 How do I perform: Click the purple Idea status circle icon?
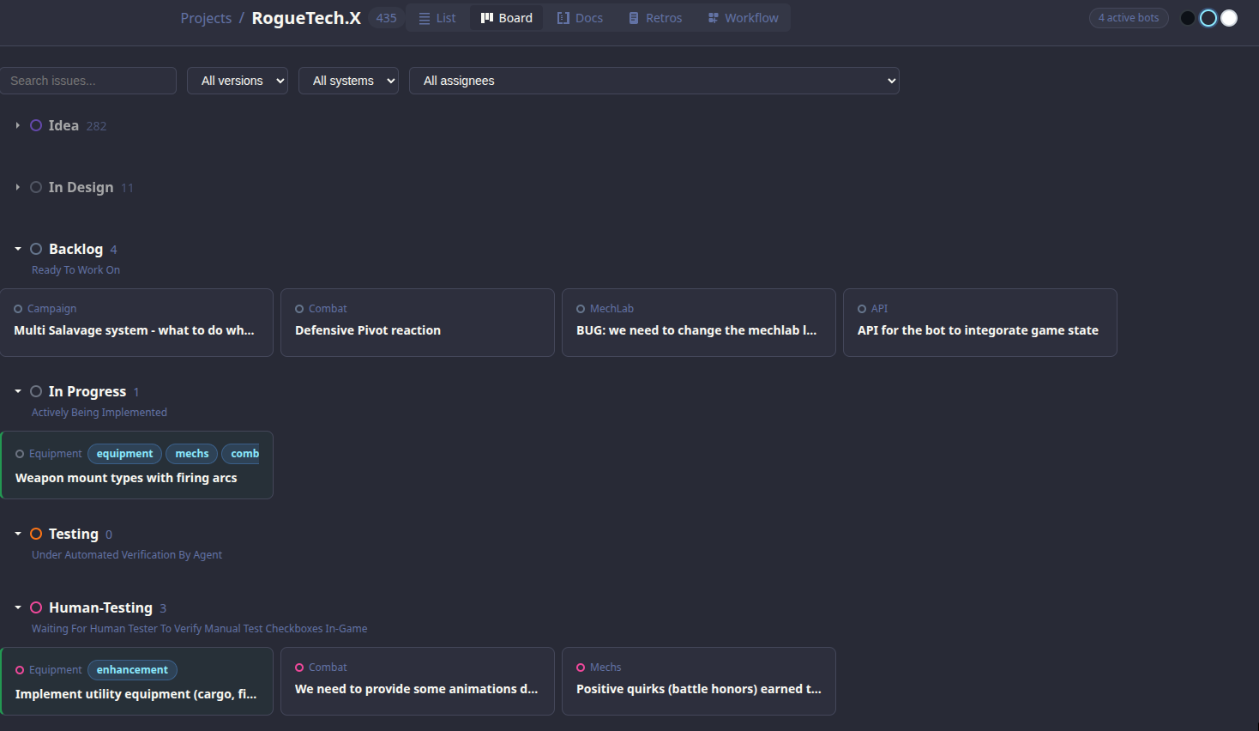[x=36, y=125]
